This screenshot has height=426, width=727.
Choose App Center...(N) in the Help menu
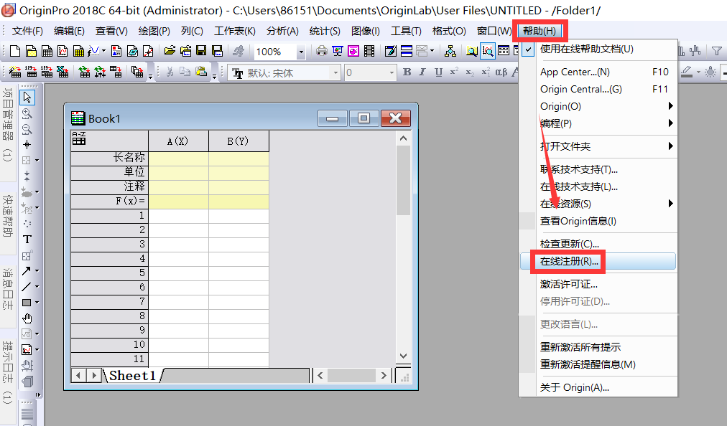(598, 72)
